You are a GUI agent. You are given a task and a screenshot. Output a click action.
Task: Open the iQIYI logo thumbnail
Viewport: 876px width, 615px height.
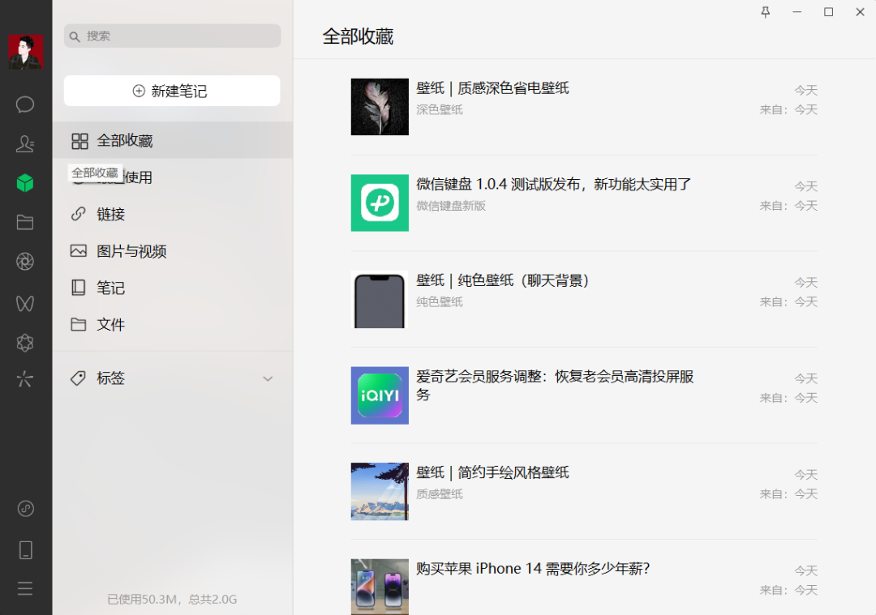[380, 395]
